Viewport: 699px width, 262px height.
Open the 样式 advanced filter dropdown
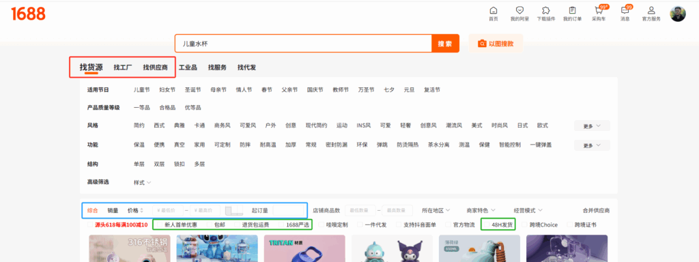click(142, 182)
